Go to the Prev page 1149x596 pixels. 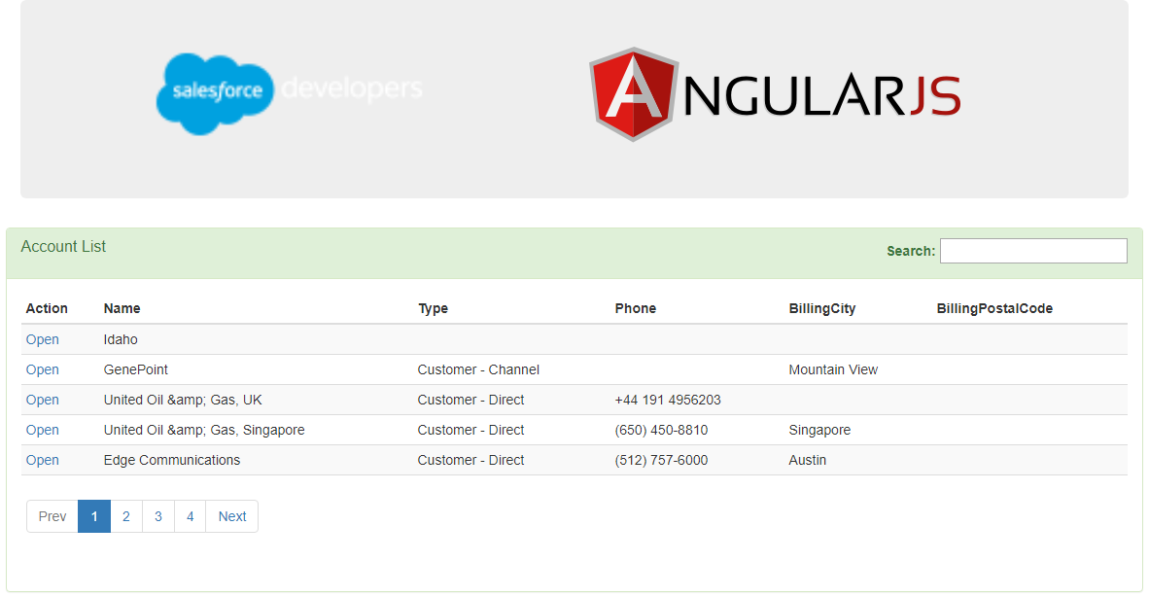pos(52,516)
